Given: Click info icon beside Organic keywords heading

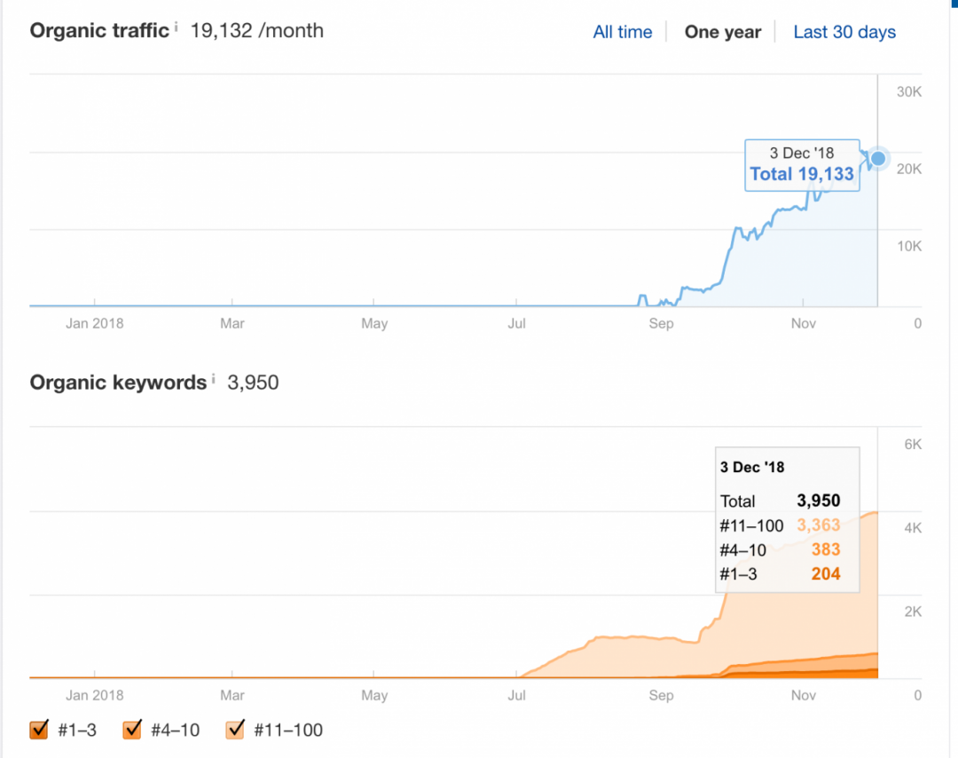Looking at the screenshot, I should click(x=214, y=380).
